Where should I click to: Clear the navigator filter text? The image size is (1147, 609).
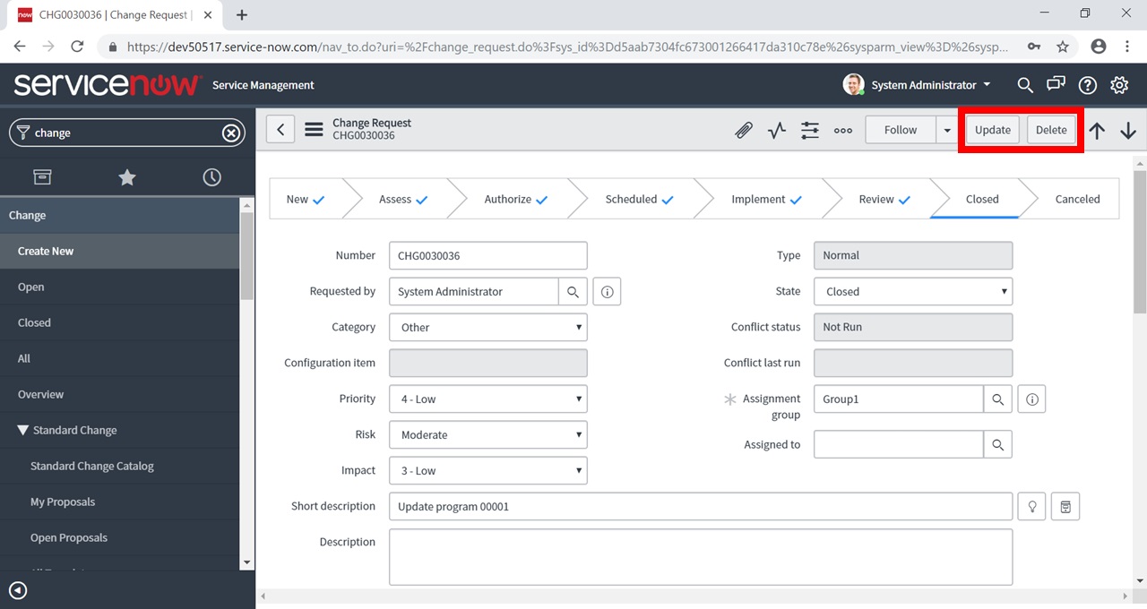pyautogui.click(x=231, y=133)
